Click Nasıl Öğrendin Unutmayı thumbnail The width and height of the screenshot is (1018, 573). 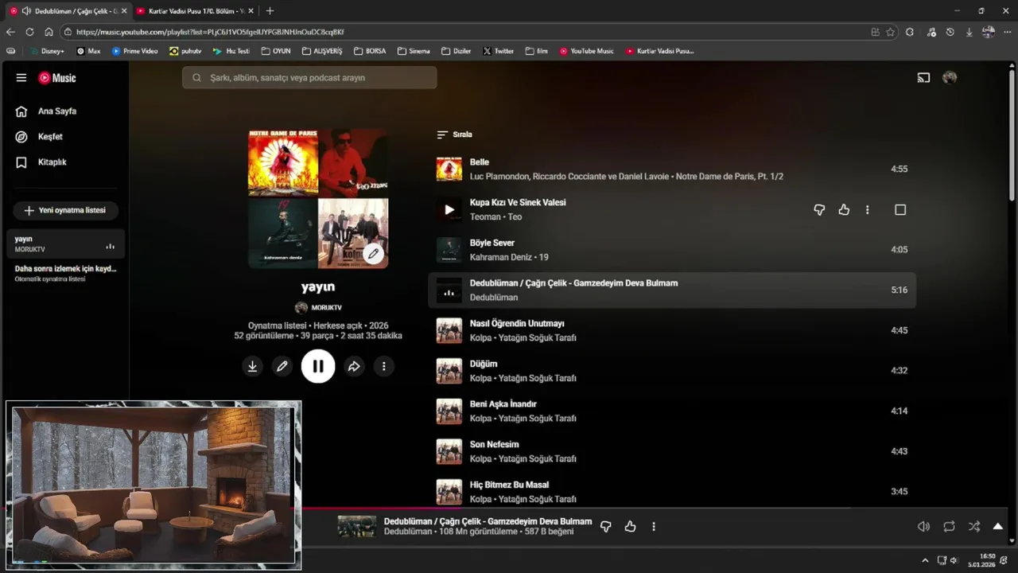pos(449,331)
